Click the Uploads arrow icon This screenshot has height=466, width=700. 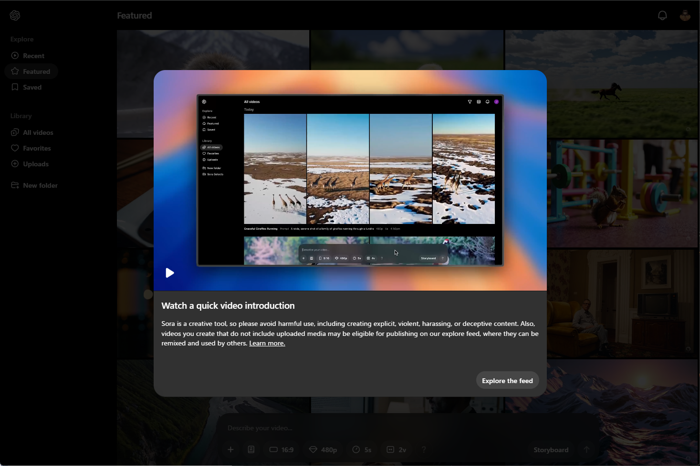pyautogui.click(x=15, y=164)
